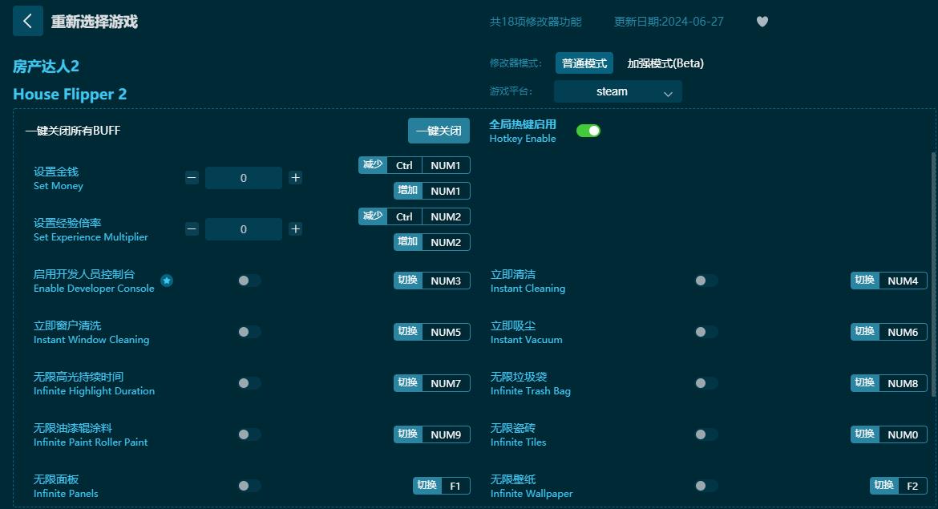Click the heart favorite icon
Viewport: 938px width, 509px height.
pos(762,22)
